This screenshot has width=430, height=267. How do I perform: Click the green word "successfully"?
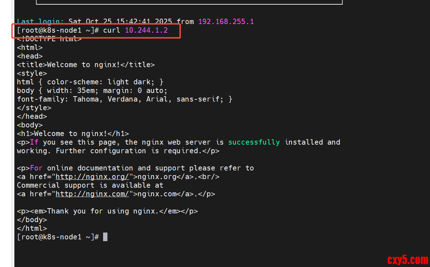(254, 142)
